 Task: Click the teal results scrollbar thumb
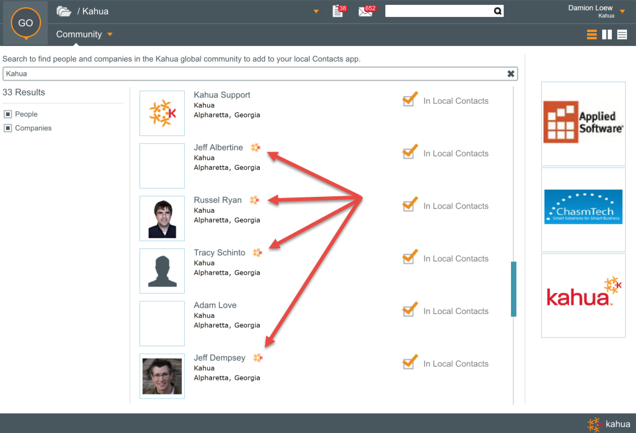pyautogui.click(x=513, y=289)
